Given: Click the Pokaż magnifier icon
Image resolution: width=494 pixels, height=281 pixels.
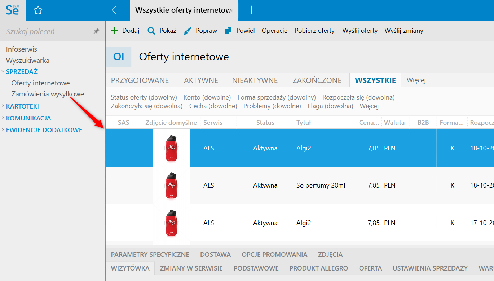Looking at the screenshot, I should point(151,31).
